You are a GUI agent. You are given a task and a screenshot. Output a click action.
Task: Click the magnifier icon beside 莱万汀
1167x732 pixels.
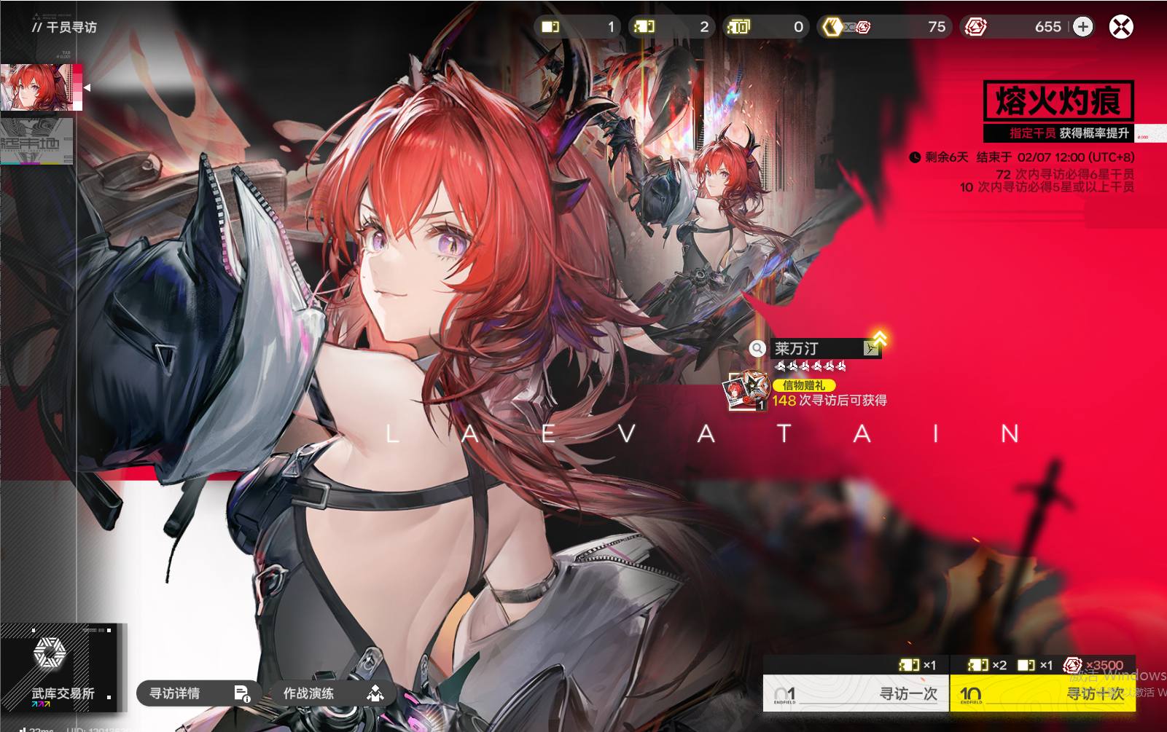[x=758, y=349]
